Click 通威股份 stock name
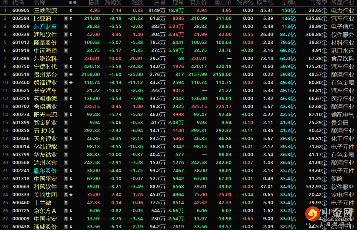Viewport: 357px width, 230px height. point(45,227)
